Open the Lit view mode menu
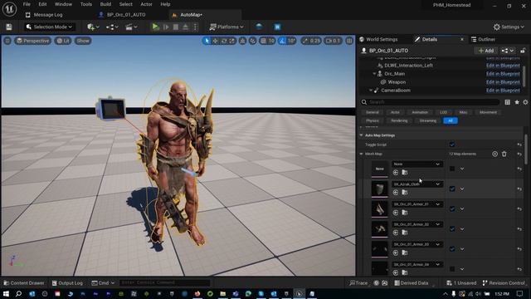The width and height of the screenshot is (531, 299). click(x=63, y=41)
